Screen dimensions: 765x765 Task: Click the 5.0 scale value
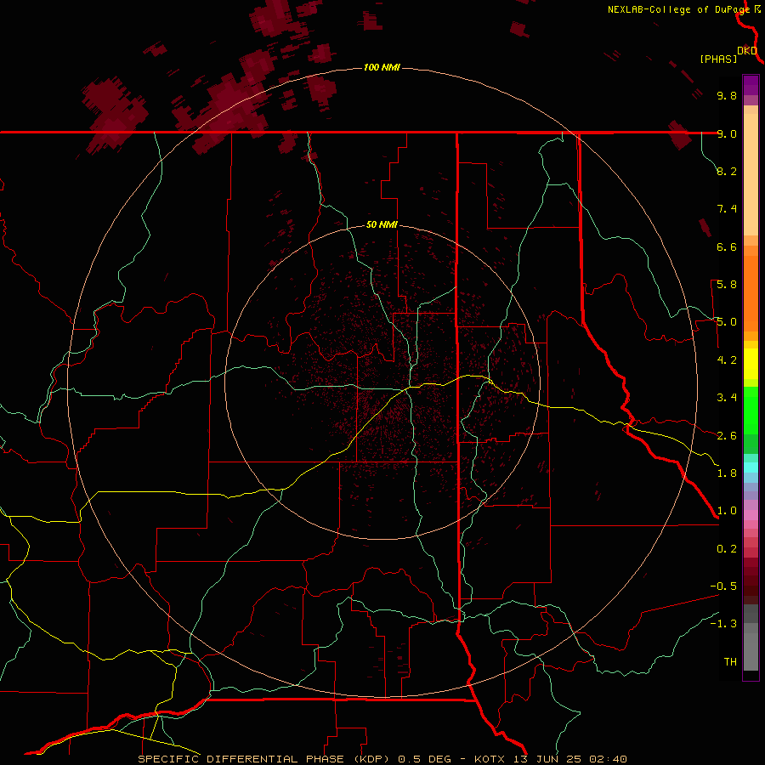pyautogui.click(x=727, y=322)
